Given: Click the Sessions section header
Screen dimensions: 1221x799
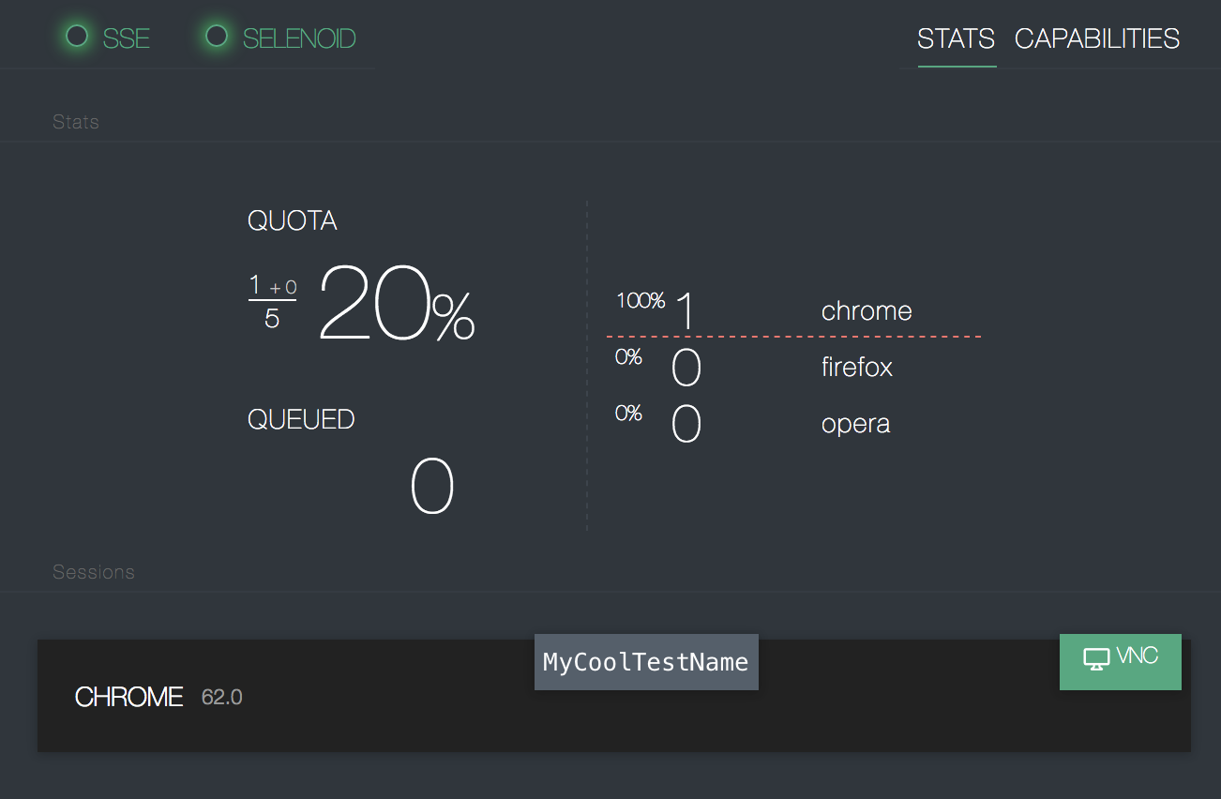Looking at the screenshot, I should click(94, 572).
